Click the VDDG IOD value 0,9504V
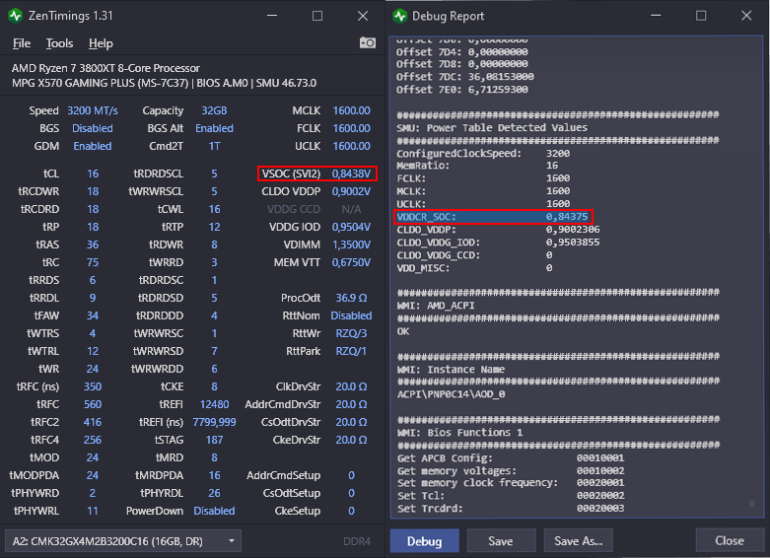 351,227
